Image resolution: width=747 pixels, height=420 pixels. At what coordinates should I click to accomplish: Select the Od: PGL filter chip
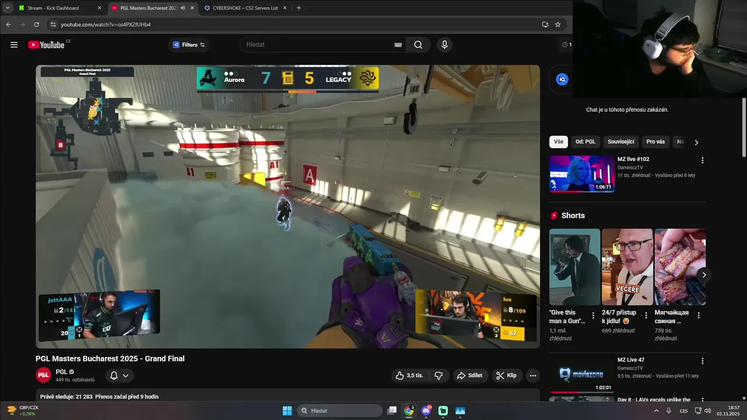(585, 142)
